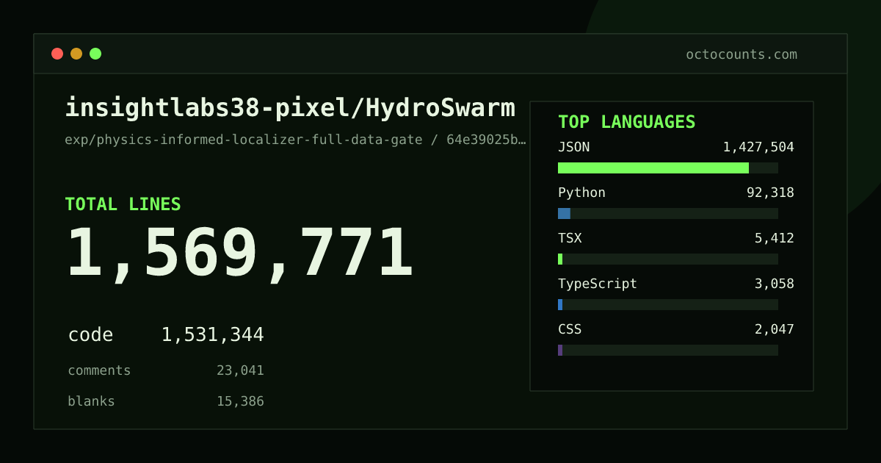Image resolution: width=881 pixels, height=463 pixels.
Task: Click the TypeScript progress bar
Action: [x=560, y=304]
